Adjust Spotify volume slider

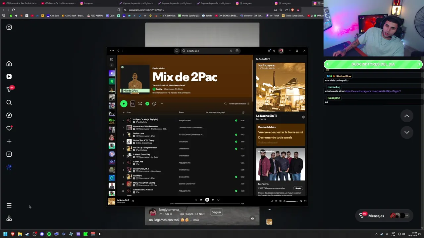pos(292,201)
